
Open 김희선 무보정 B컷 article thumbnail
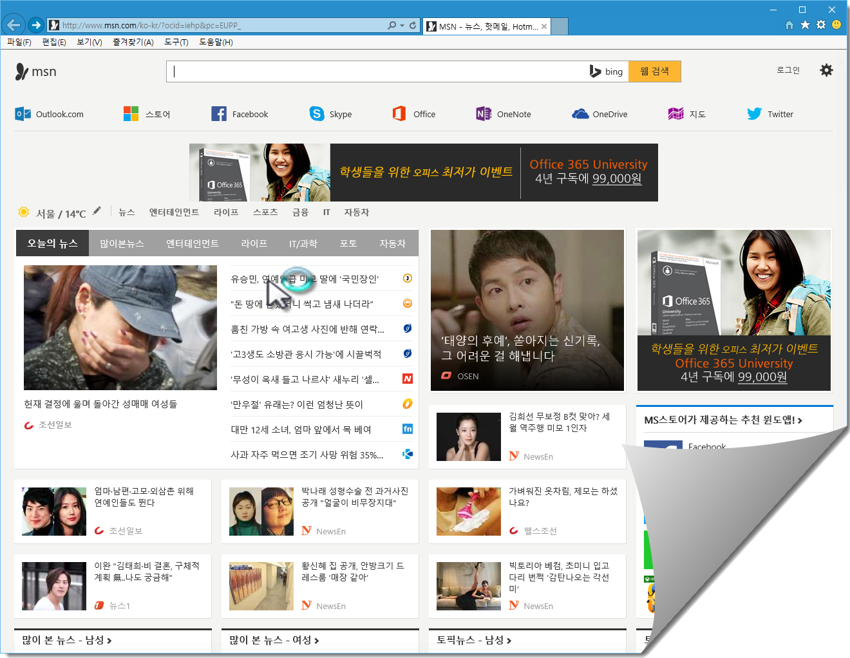tap(469, 437)
